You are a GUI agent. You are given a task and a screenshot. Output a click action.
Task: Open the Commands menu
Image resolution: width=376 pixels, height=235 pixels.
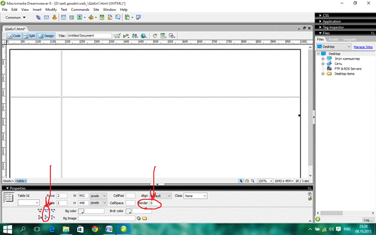click(x=80, y=10)
